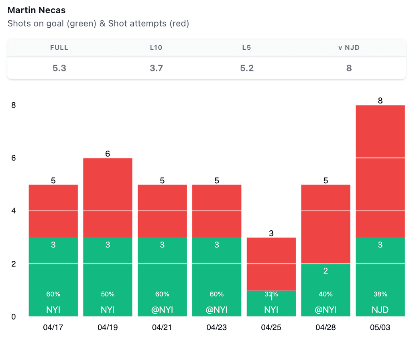Click the 50% label in the 04/19 bar
This screenshot has width=411, height=341.
(x=108, y=294)
